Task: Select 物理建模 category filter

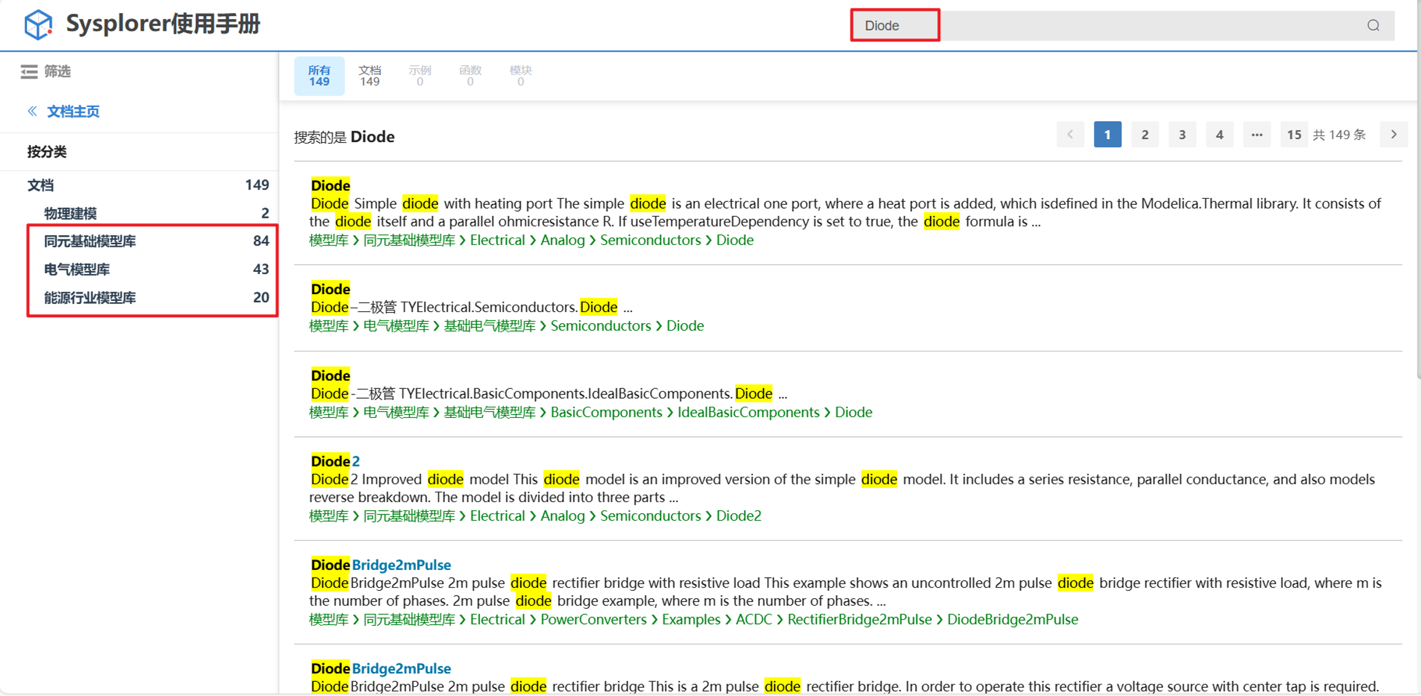Action: (70, 214)
